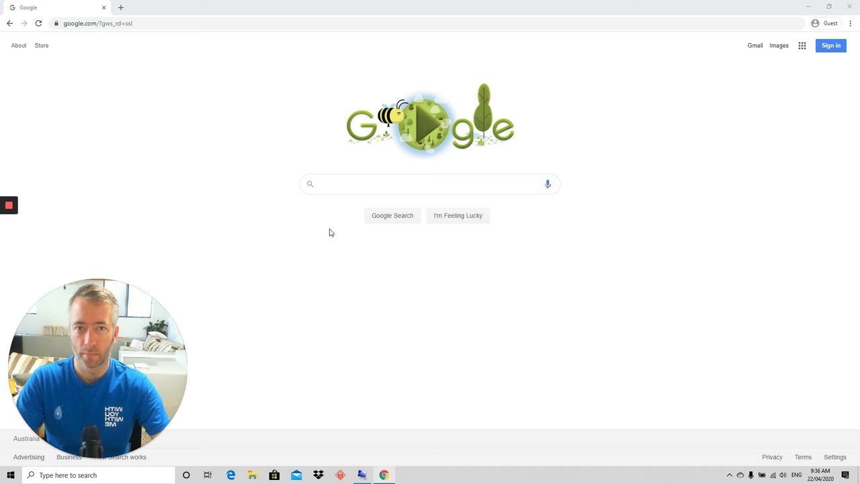
Task: Open Microsoft Store from taskbar
Action: tap(274, 475)
